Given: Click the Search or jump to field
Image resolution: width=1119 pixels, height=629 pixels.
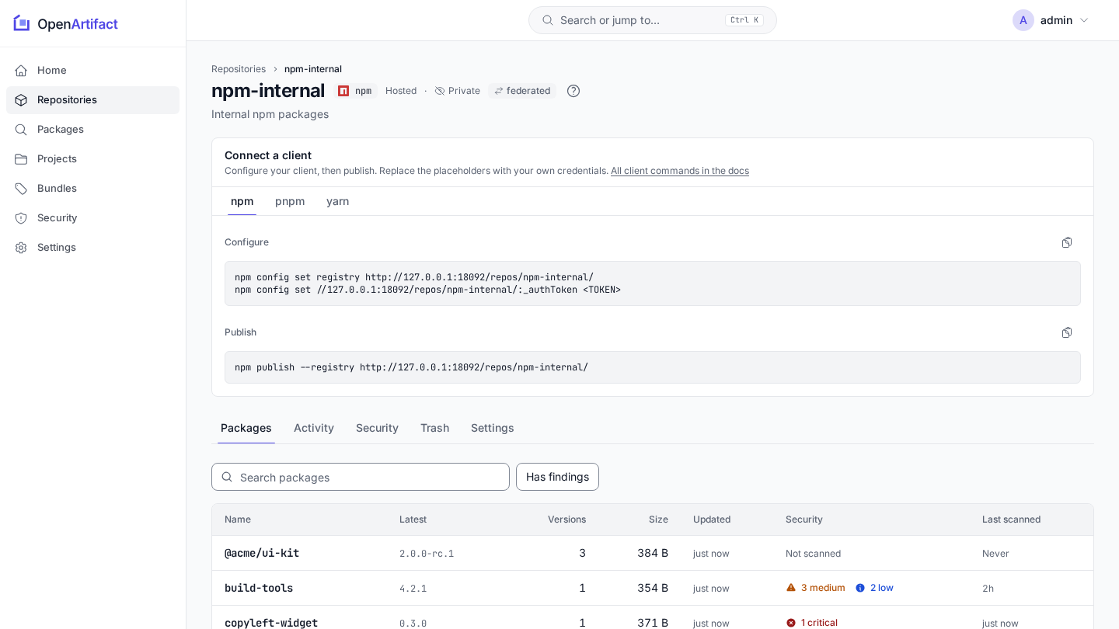Looking at the screenshot, I should tap(653, 20).
